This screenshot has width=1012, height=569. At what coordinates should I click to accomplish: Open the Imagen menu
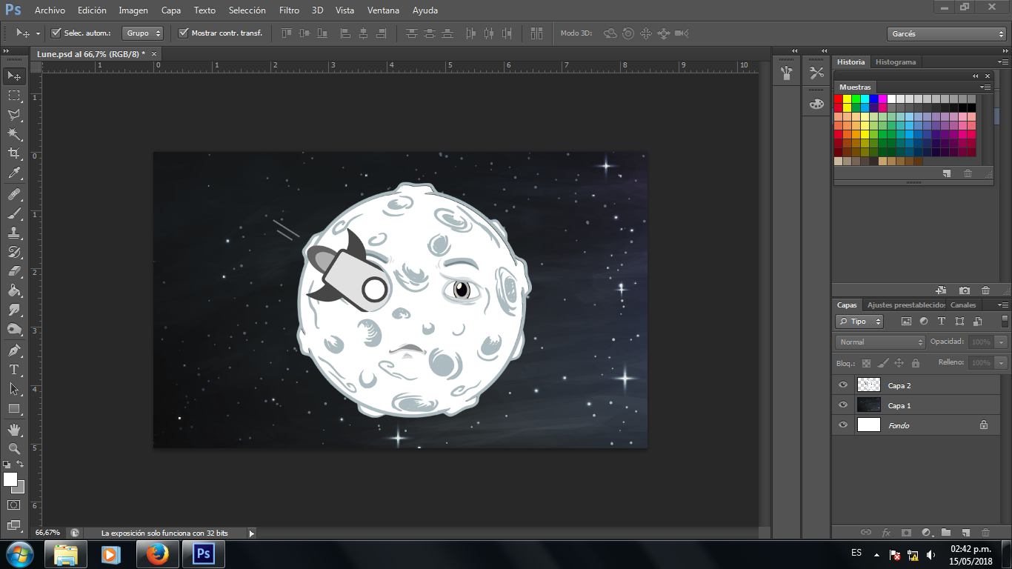tap(133, 10)
